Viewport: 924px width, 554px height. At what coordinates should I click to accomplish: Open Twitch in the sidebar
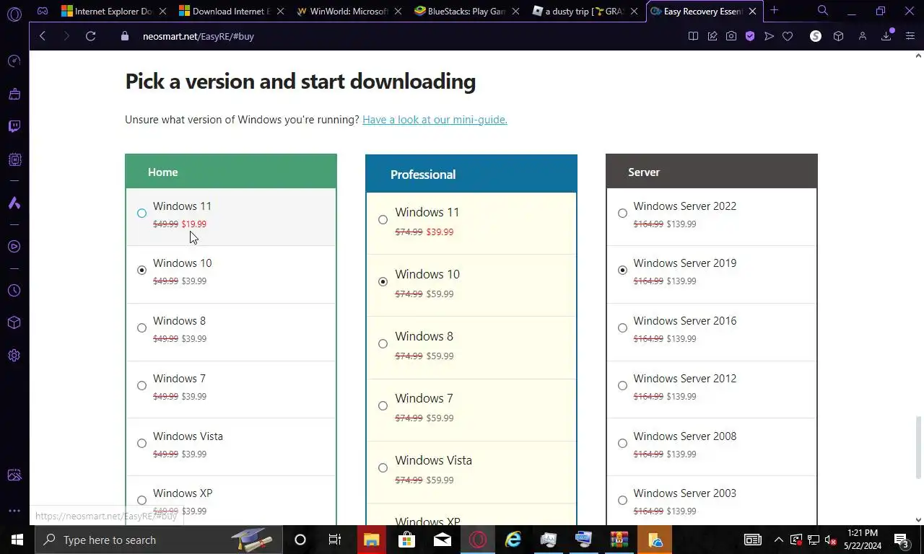(14, 127)
